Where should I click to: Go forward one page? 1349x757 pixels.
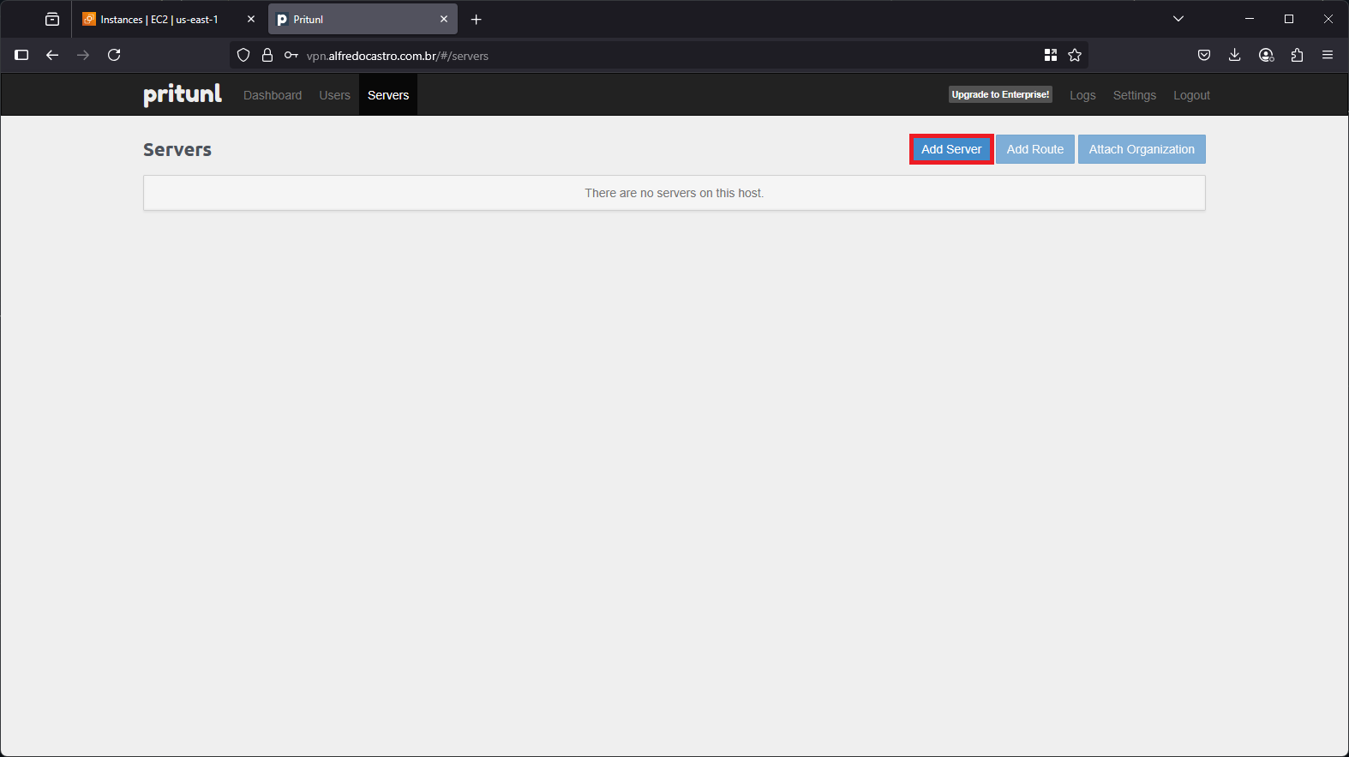pos(83,55)
